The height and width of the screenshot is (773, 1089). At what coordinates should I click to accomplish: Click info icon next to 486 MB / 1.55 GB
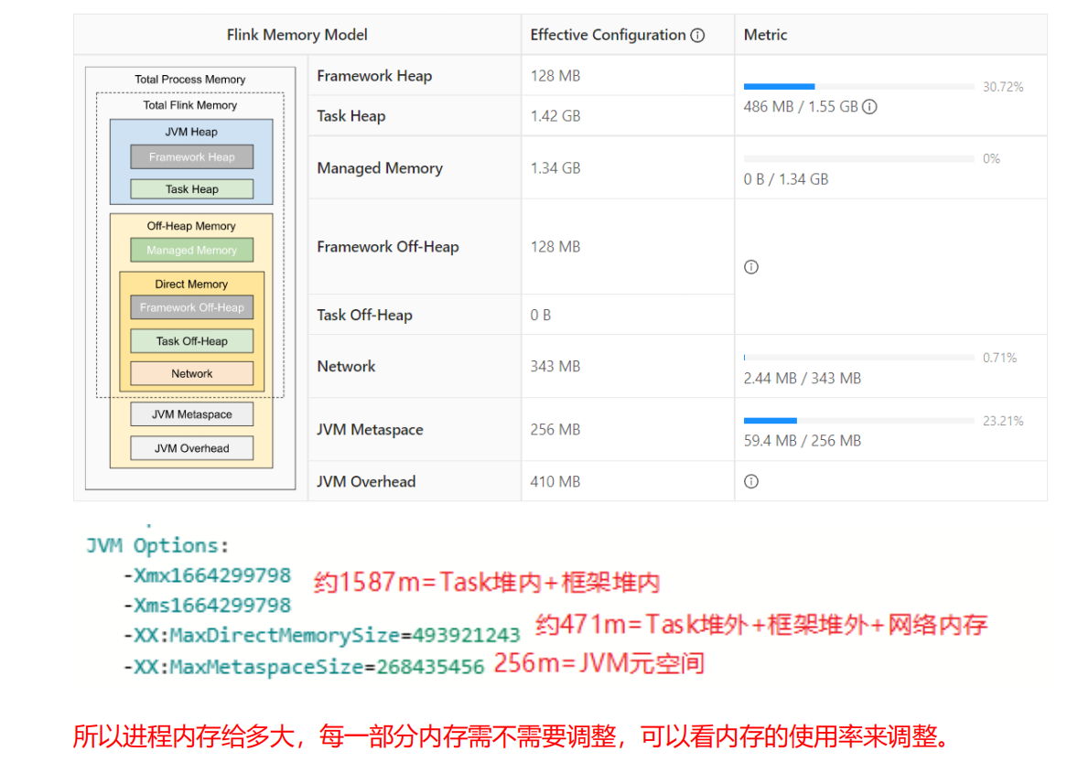point(869,107)
